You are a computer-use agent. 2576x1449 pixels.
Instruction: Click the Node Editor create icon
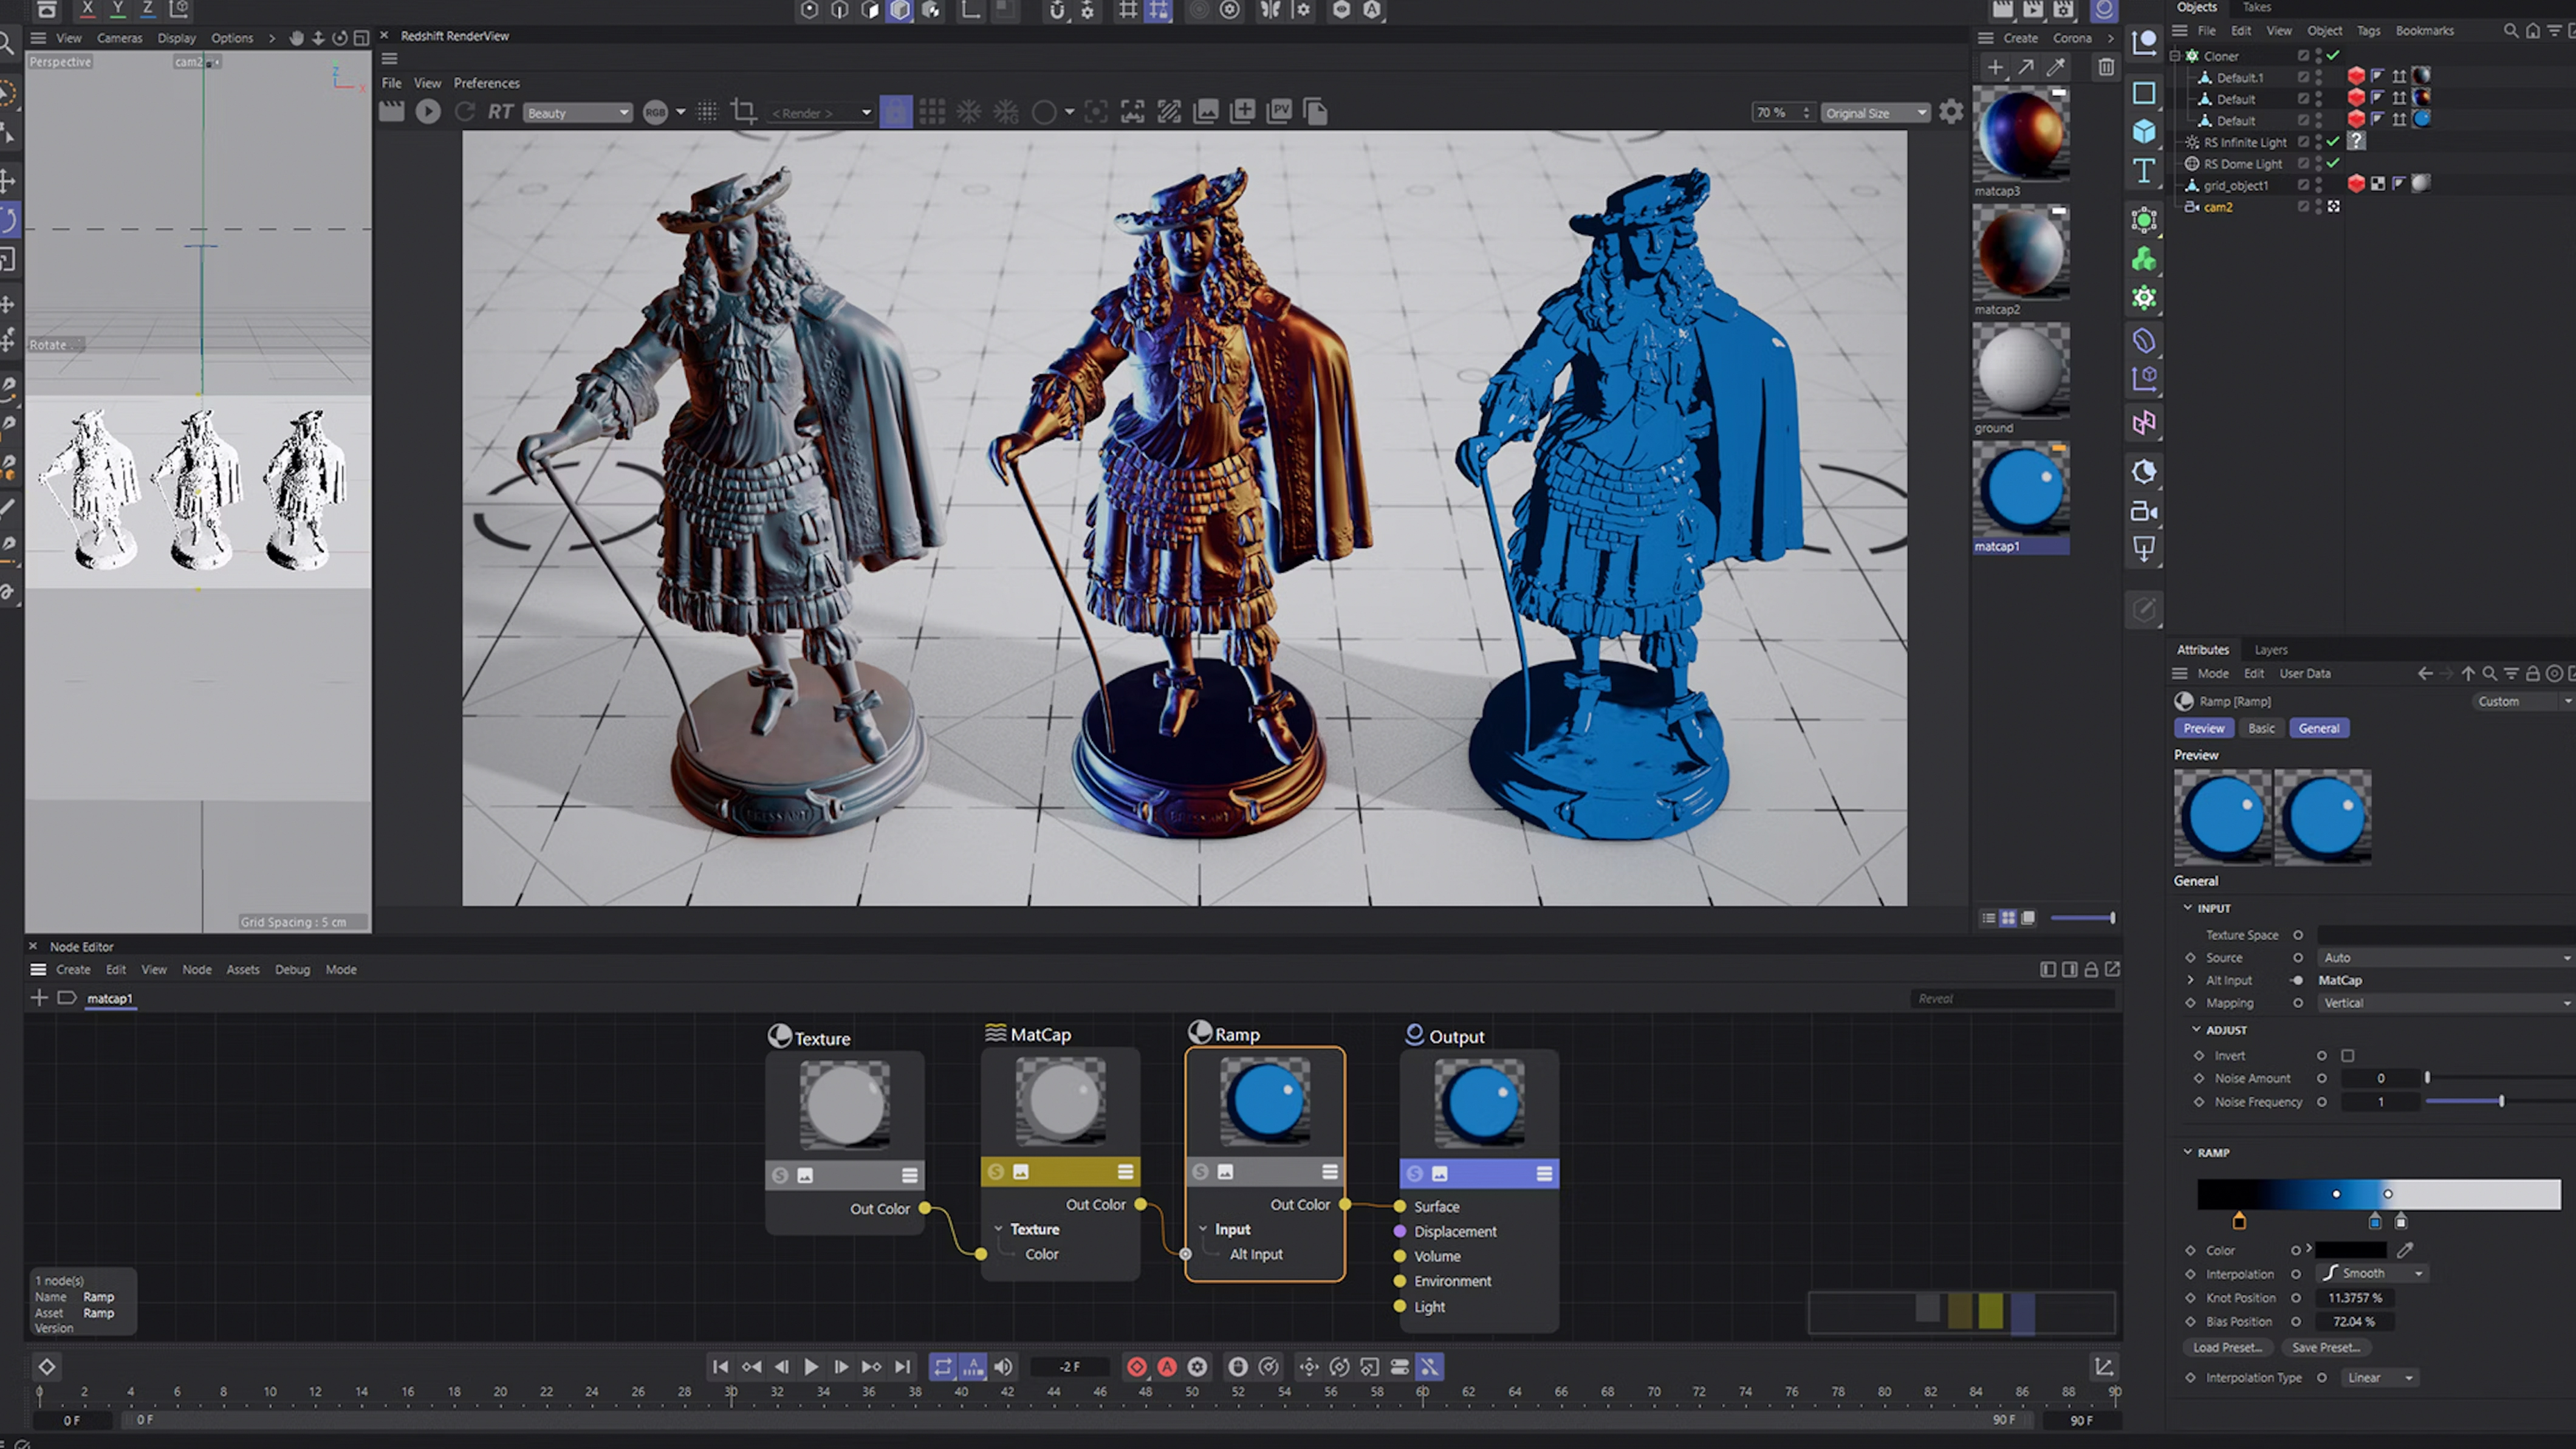(x=39, y=998)
